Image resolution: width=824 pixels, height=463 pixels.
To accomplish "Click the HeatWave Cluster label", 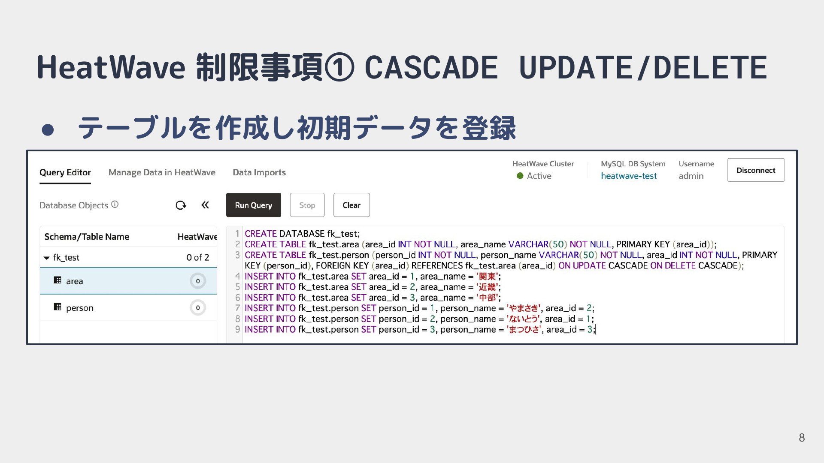I will point(543,164).
